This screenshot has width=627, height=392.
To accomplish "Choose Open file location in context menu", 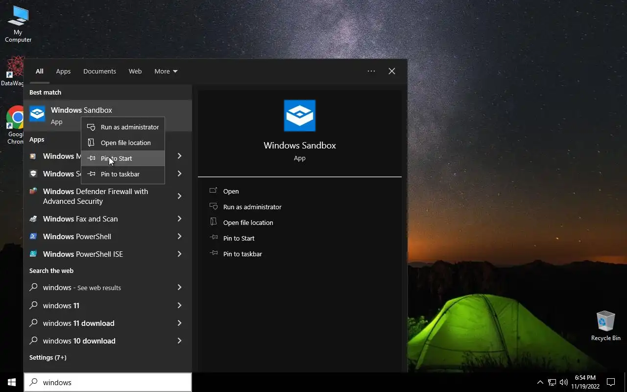I will point(123,143).
